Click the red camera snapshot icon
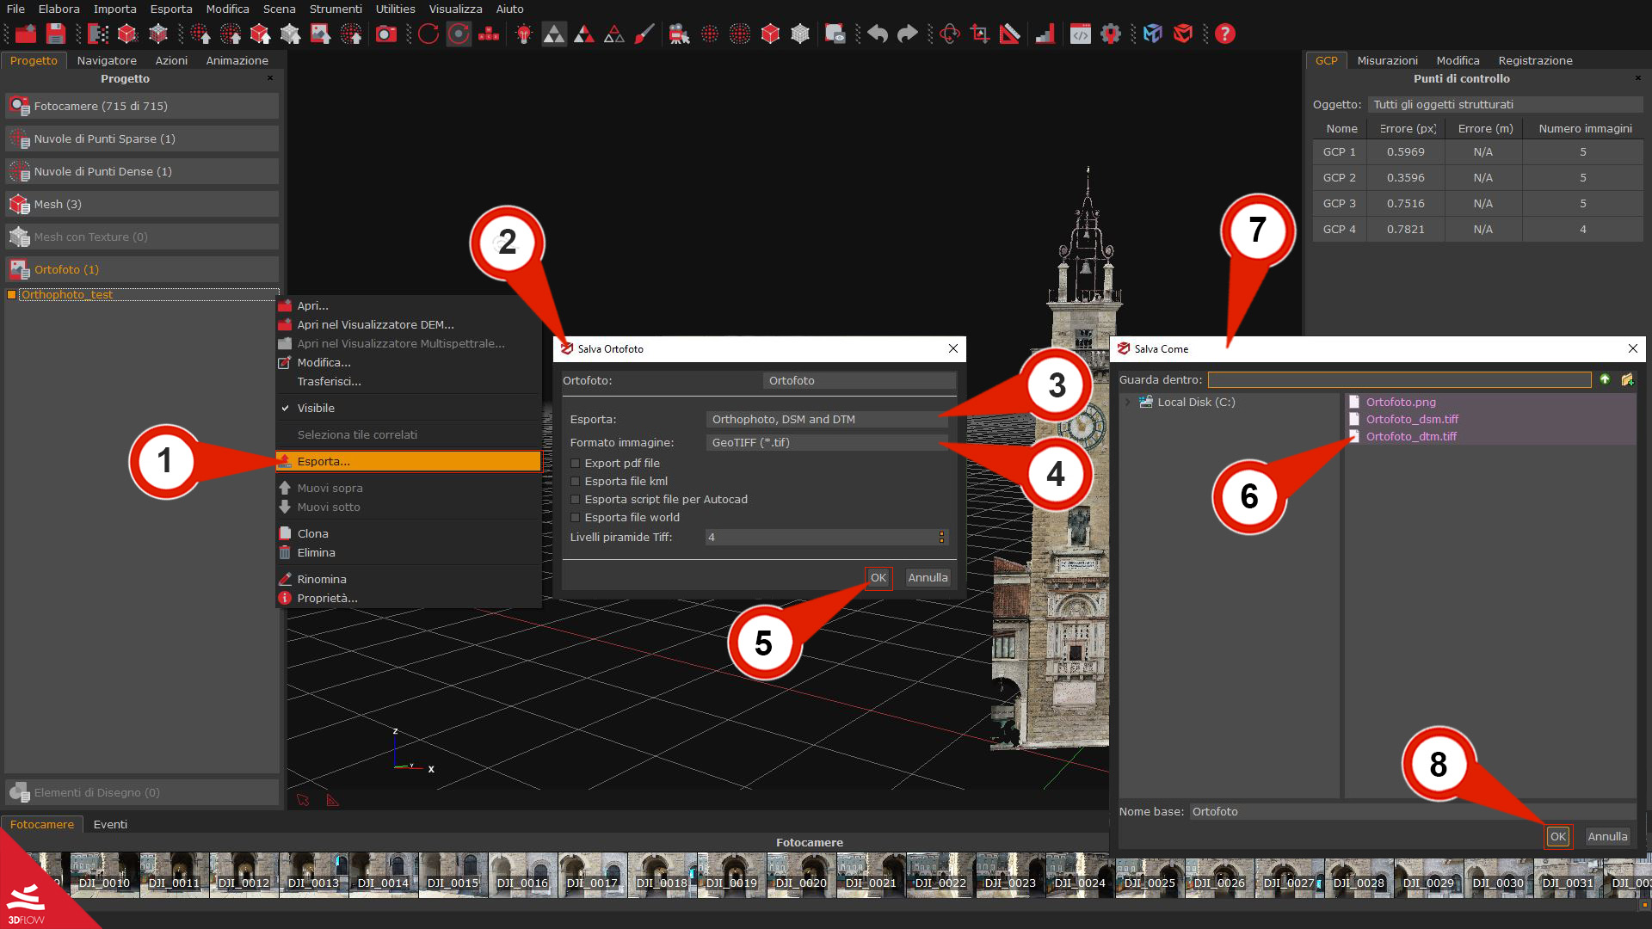Screen dimensions: 1652x929 pos(386,34)
